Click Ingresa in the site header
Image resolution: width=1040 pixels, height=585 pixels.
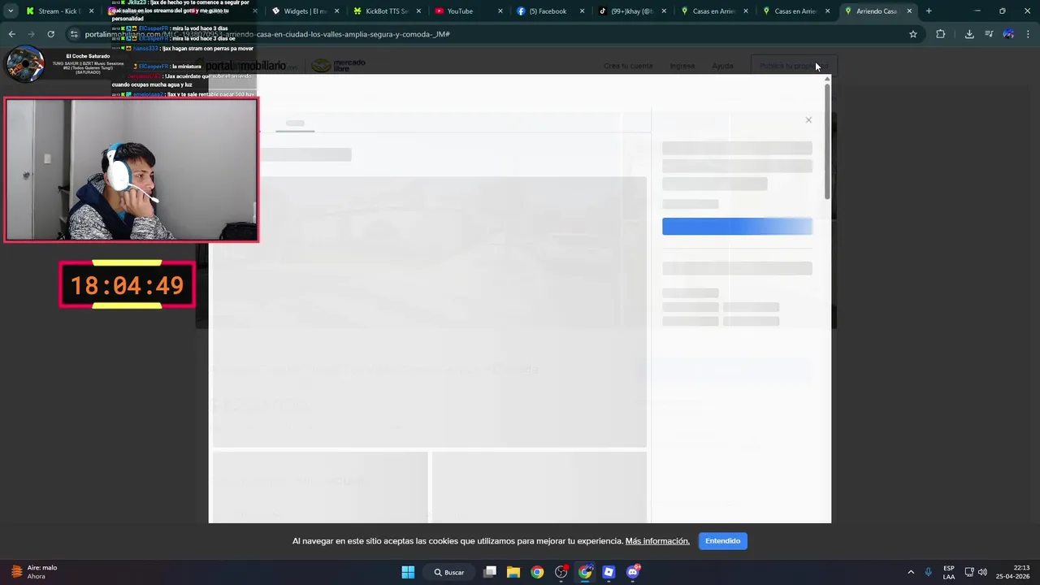click(682, 66)
